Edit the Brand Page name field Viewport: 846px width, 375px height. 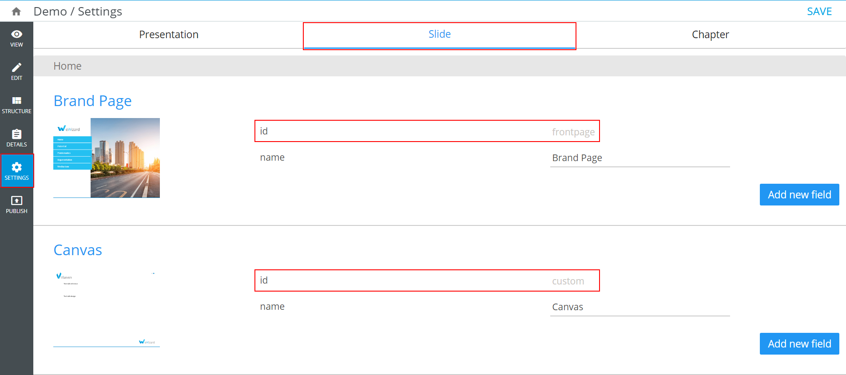639,158
